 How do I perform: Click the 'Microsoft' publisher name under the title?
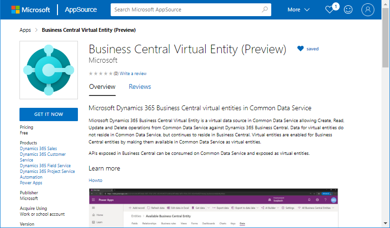point(103,60)
